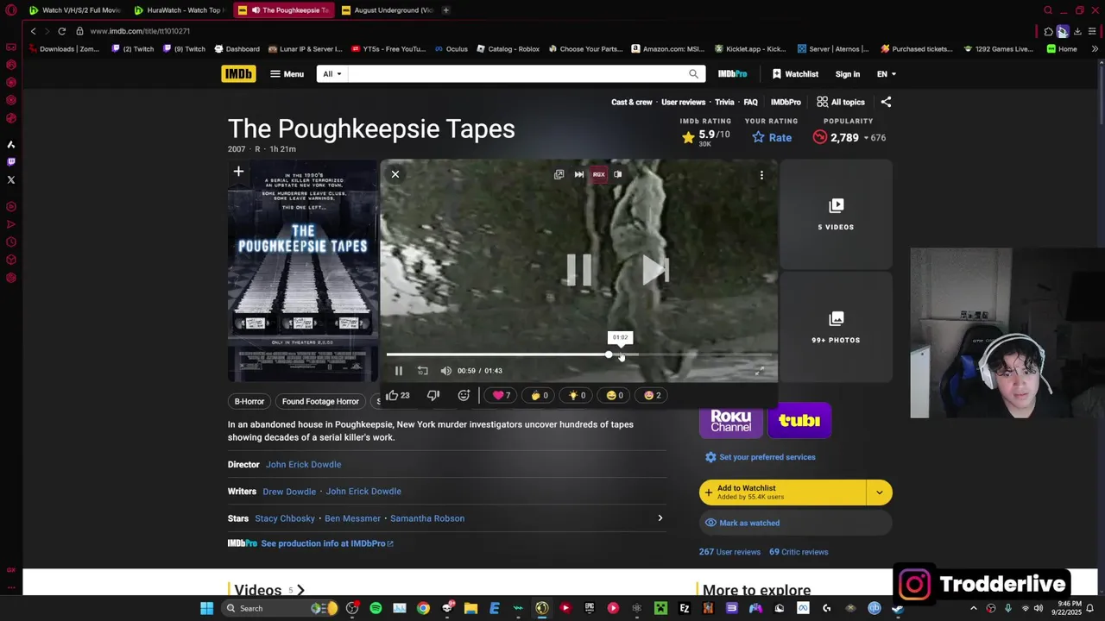The width and height of the screenshot is (1105, 621).
Task: Open the EN language dropdown
Action: (887, 74)
